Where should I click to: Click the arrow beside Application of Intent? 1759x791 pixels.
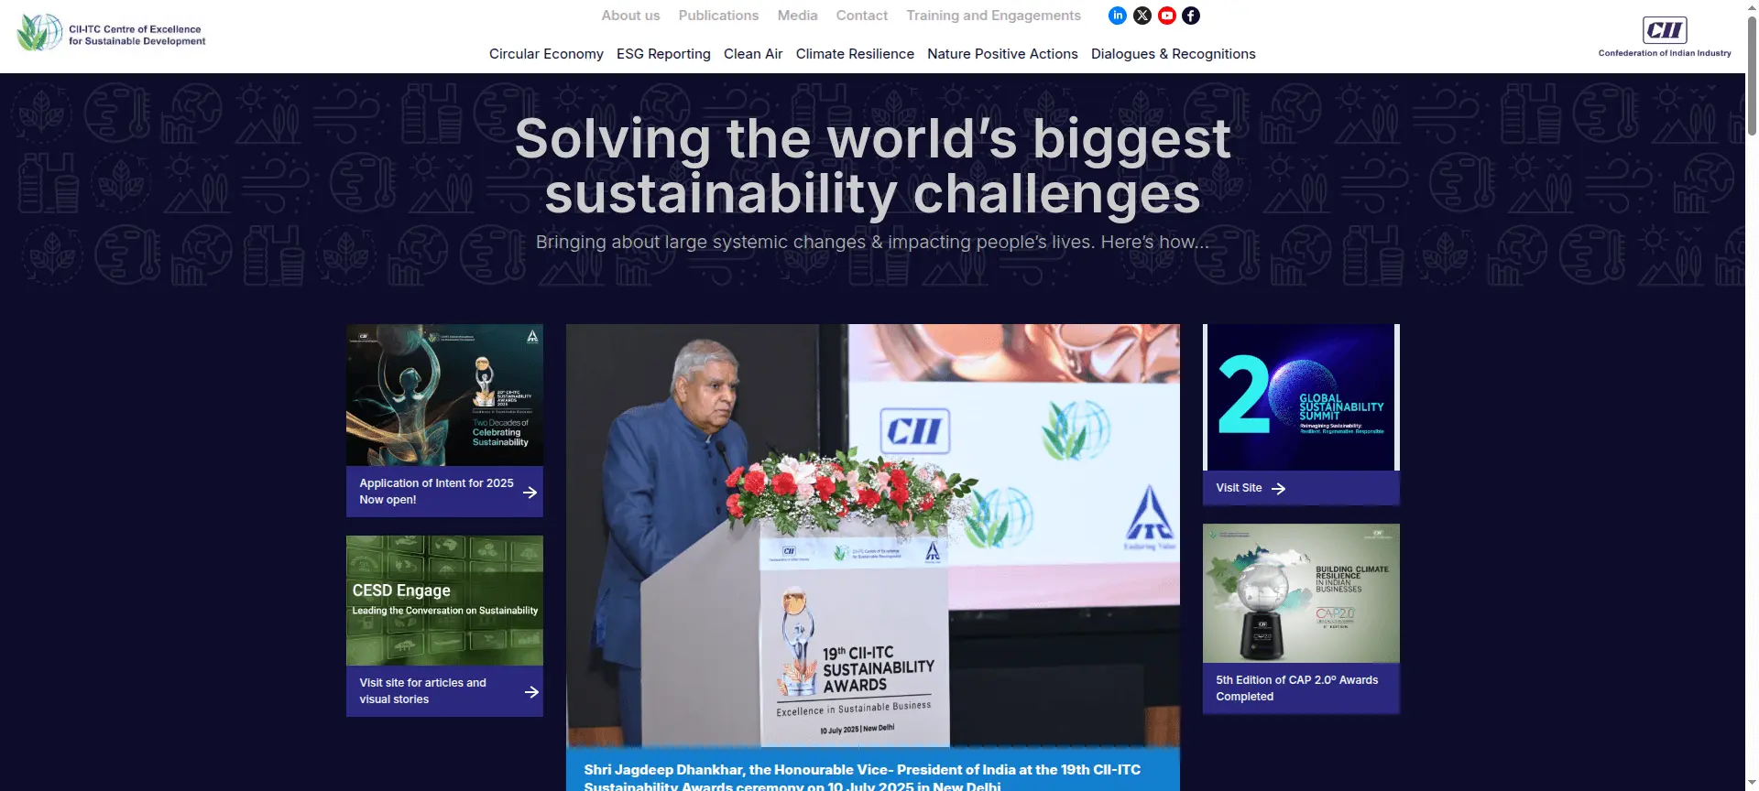click(x=530, y=493)
